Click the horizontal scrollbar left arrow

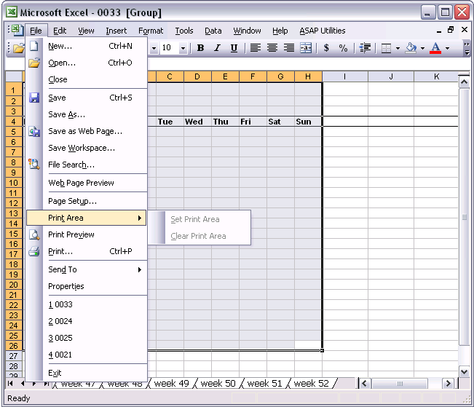[364, 384]
